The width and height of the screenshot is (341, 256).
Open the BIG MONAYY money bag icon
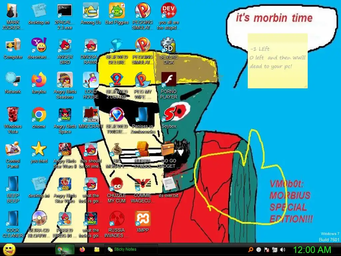pos(117,155)
